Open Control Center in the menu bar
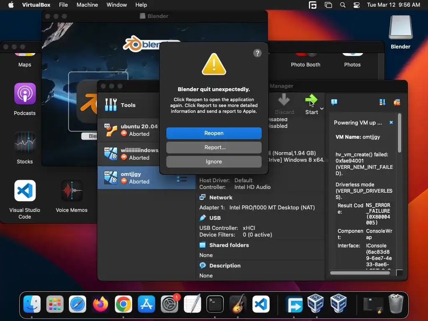This screenshot has height=321, width=428. click(x=356, y=5)
